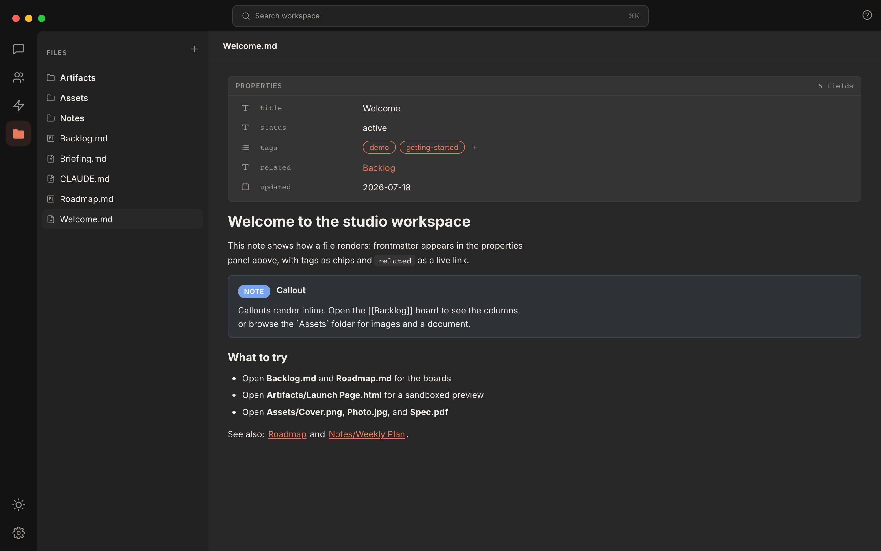Viewport: 881px width, 551px height.
Task: Click the Briefing.md document icon
Action: click(51, 159)
